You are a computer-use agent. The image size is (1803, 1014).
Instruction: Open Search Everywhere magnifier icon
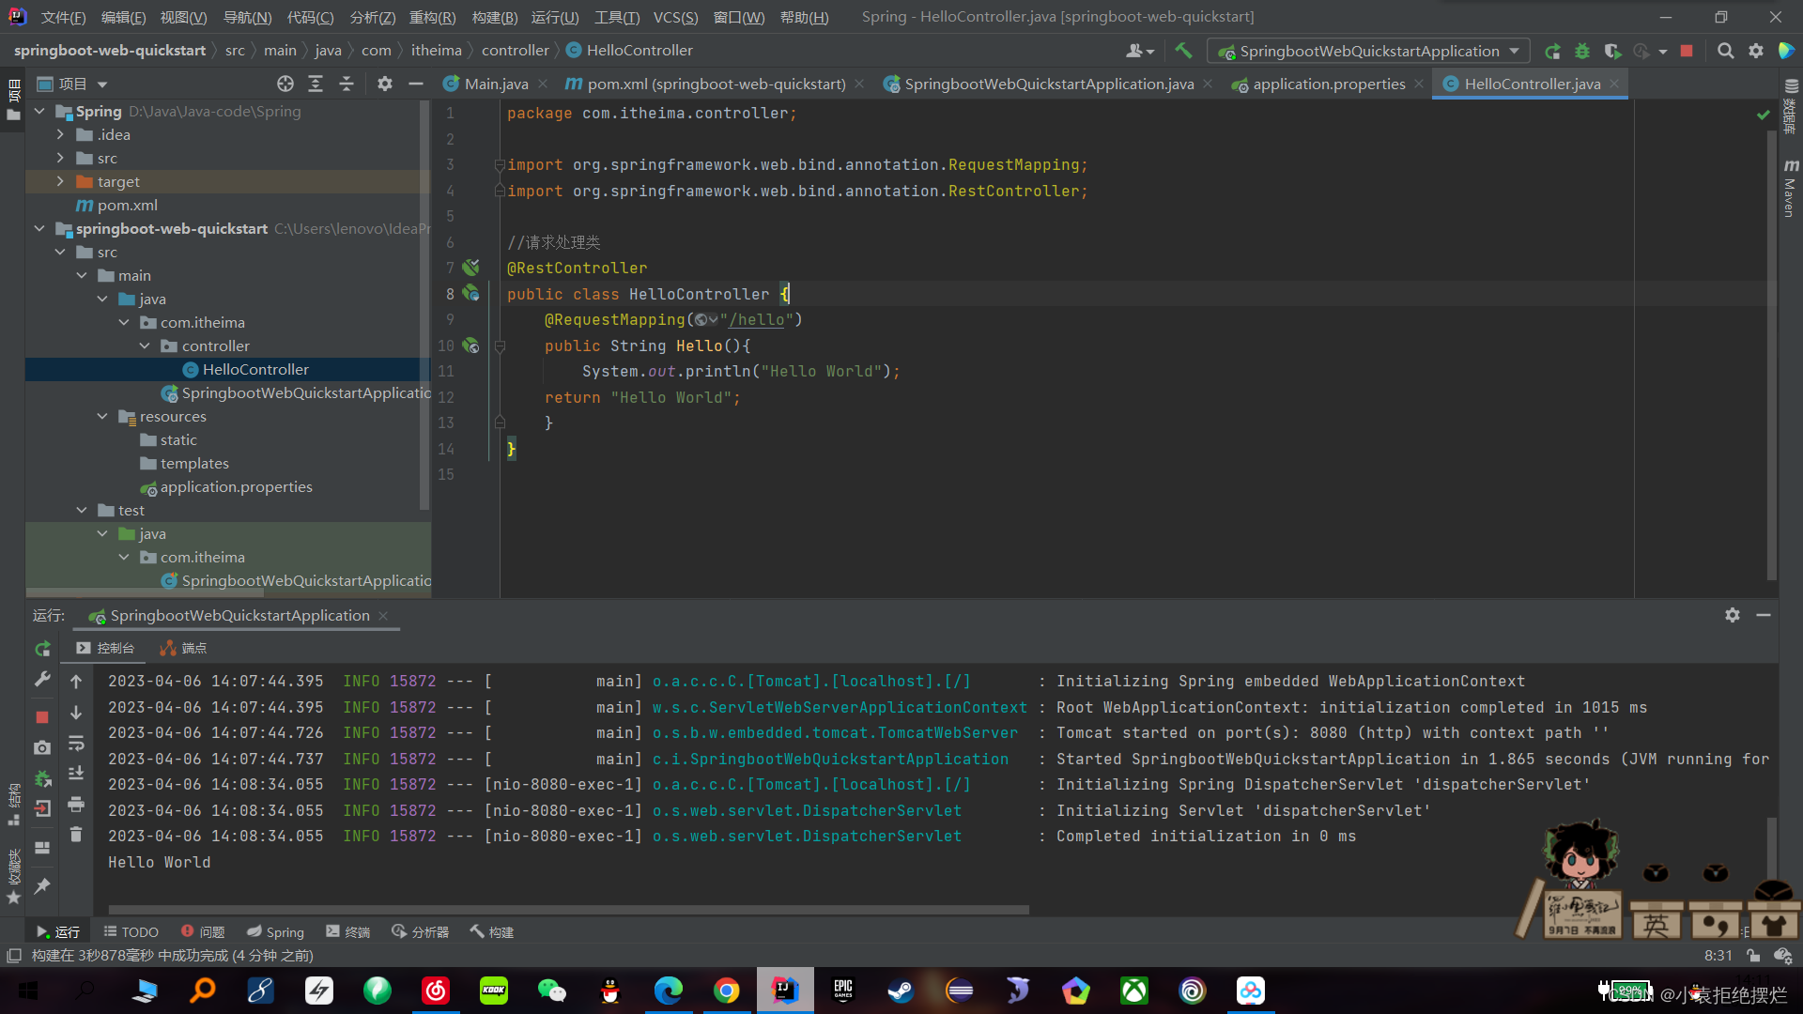1725,51
